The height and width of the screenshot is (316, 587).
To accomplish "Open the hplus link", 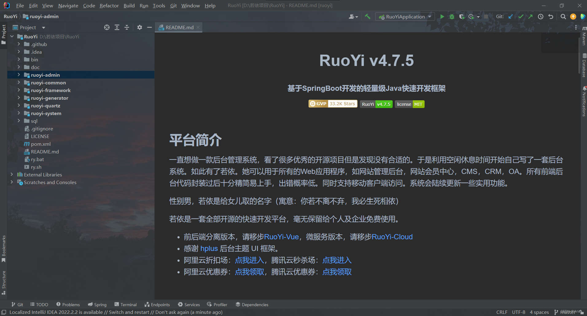I will coord(209,249).
